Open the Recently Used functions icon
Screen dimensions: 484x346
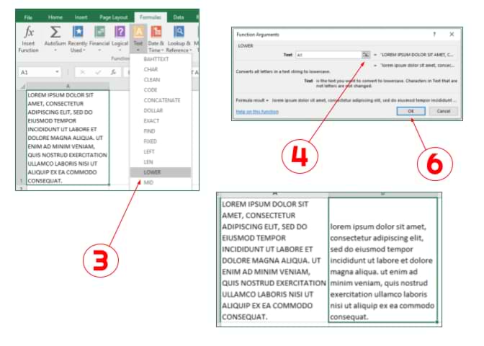[x=78, y=32]
